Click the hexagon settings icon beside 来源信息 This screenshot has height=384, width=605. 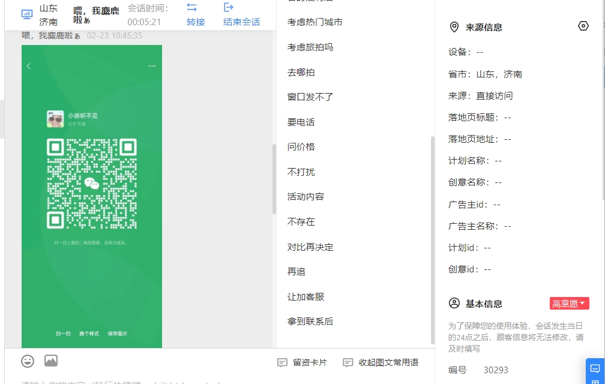click(x=583, y=26)
